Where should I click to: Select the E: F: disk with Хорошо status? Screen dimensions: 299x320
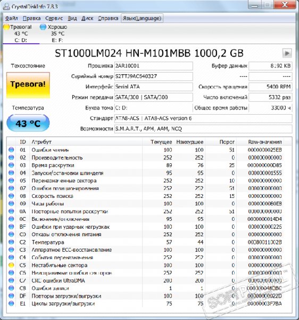(x=57, y=34)
